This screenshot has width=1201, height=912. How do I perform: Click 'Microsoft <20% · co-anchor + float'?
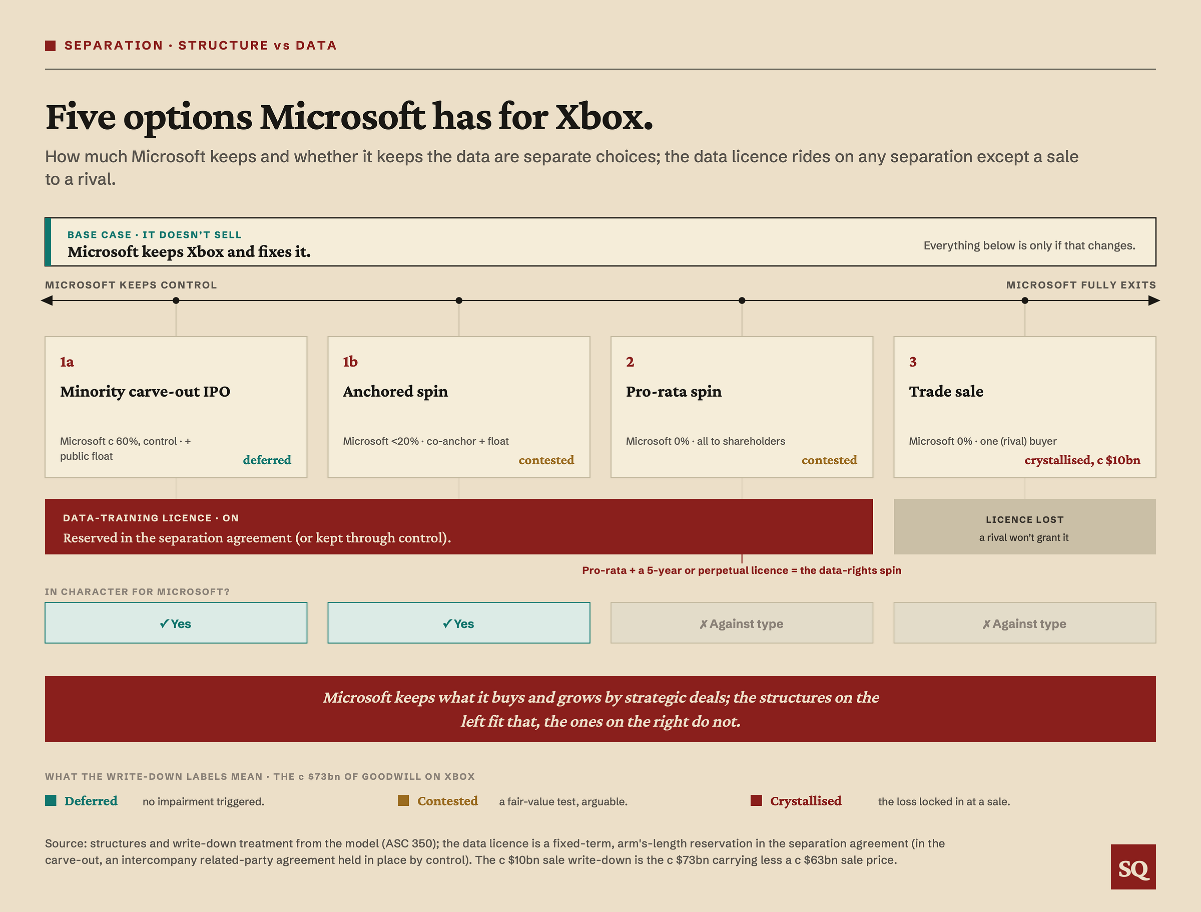pyautogui.click(x=426, y=441)
